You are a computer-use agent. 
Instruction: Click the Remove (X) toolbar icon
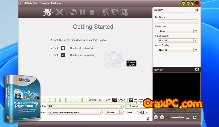click(59, 12)
